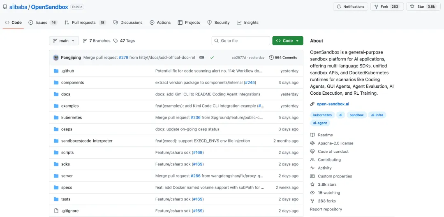
Task: Click the Star icon for this repository
Action: (x=412, y=7)
